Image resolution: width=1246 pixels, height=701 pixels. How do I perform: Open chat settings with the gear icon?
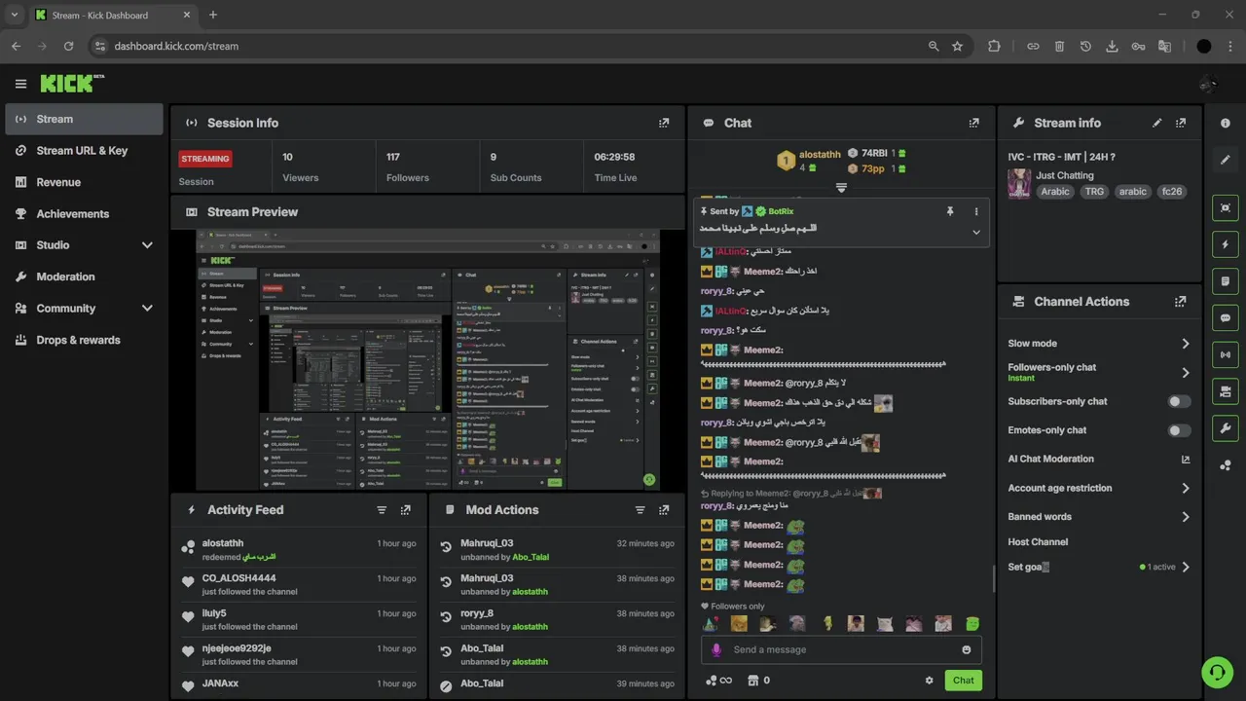[x=929, y=681]
